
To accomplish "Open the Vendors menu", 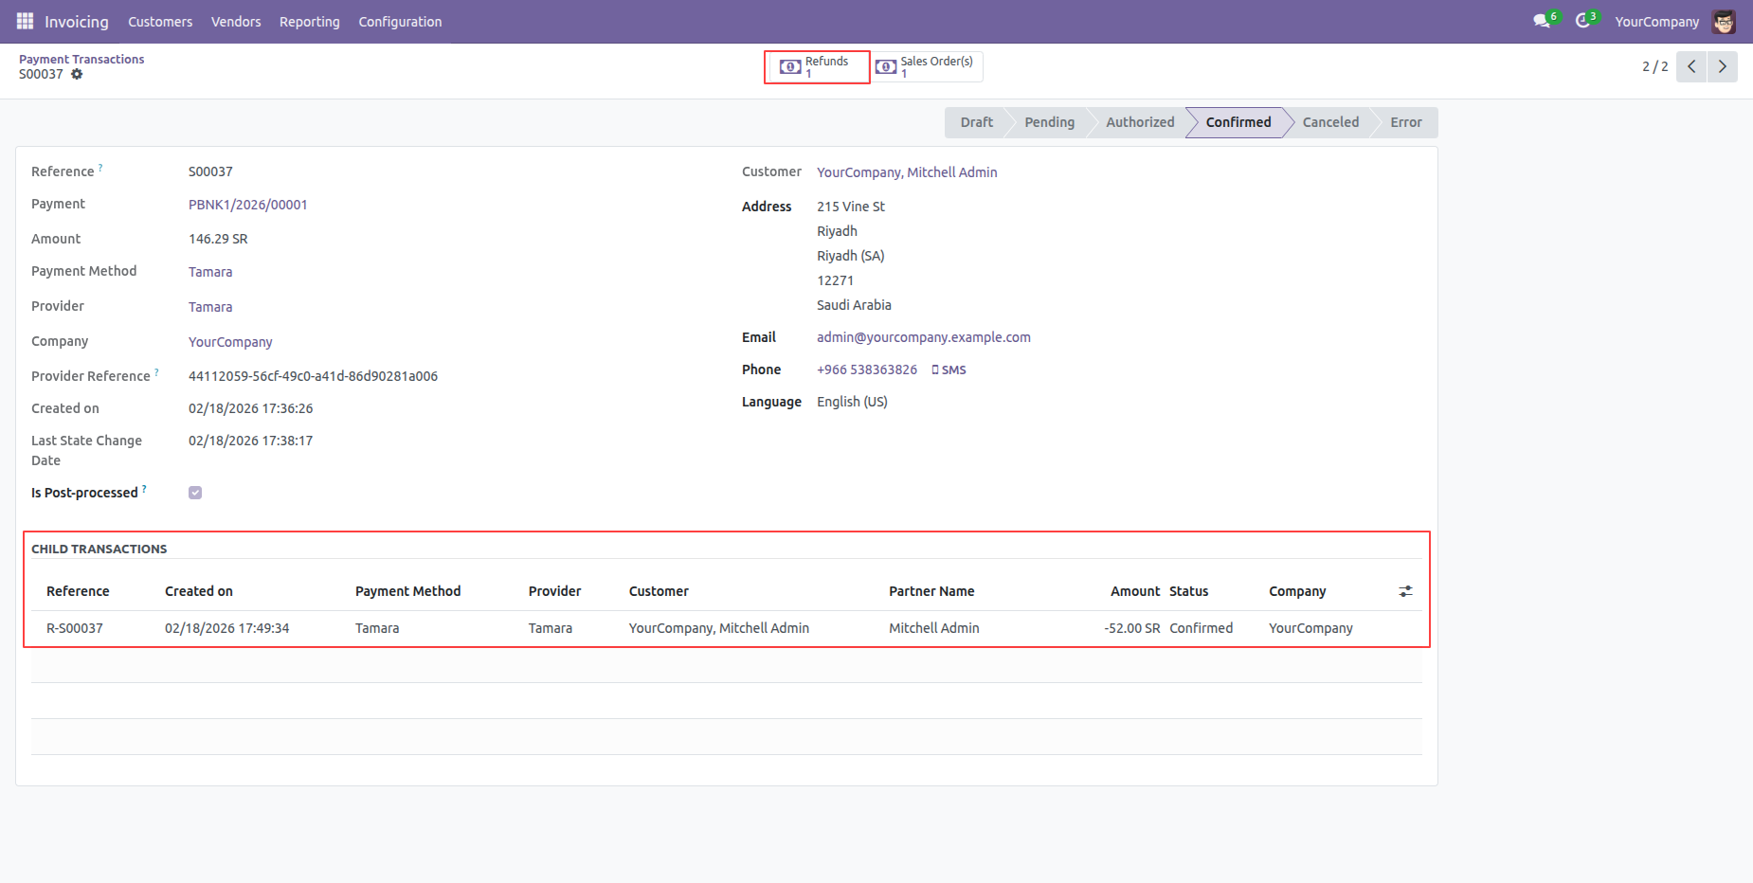I will [x=236, y=22].
